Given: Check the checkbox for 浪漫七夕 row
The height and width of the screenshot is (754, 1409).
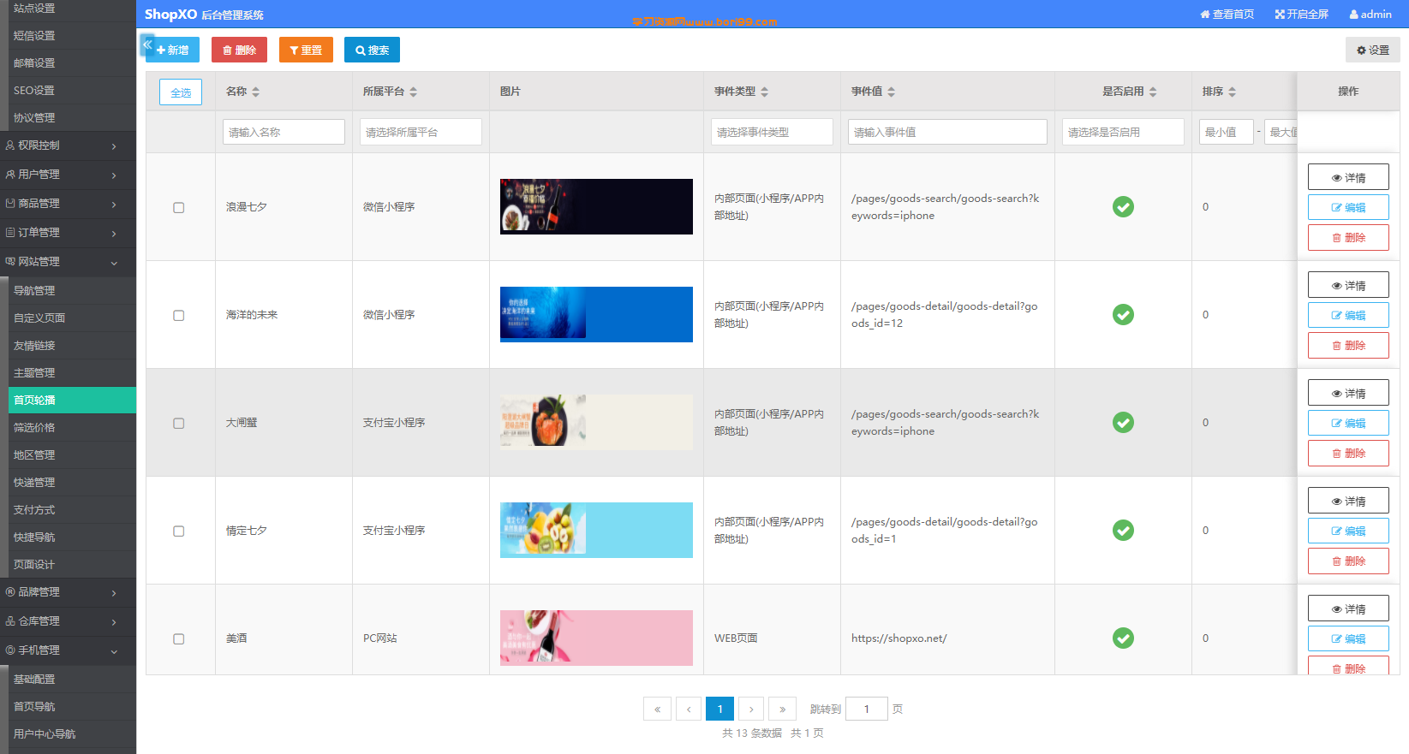Looking at the screenshot, I should pyautogui.click(x=179, y=207).
